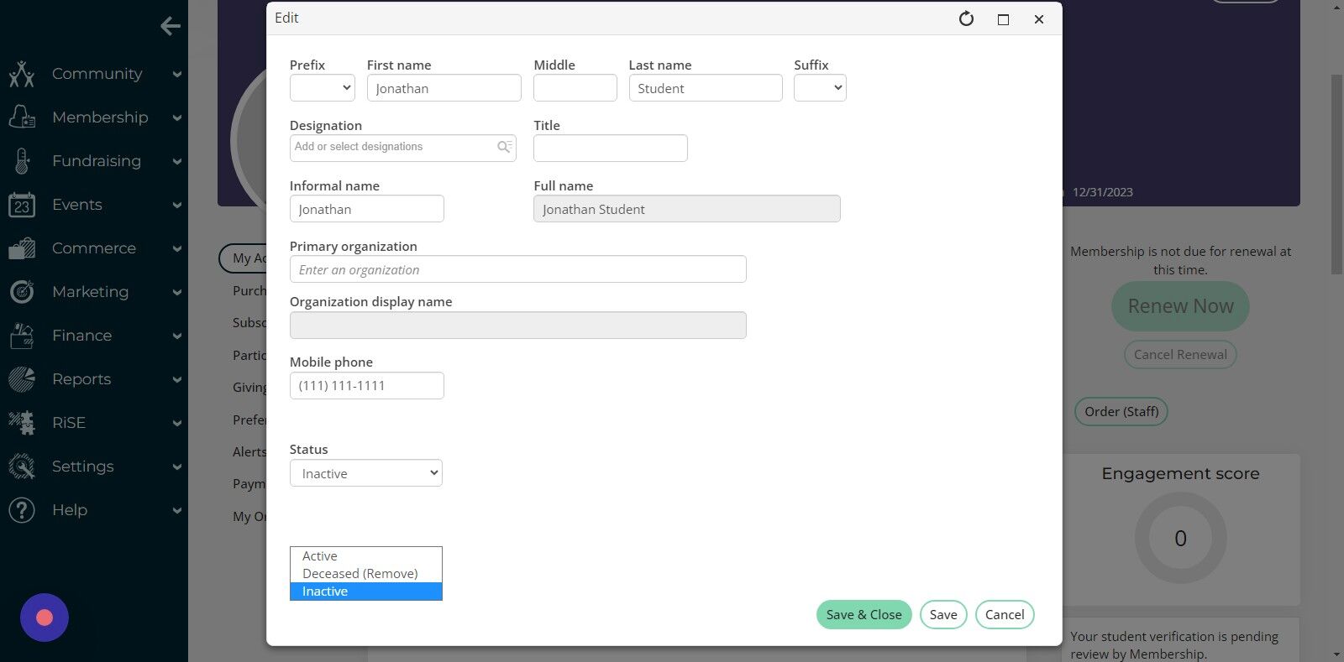1344x662 pixels.
Task: Click the refresh icon in Edit dialog
Action: [x=966, y=18]
